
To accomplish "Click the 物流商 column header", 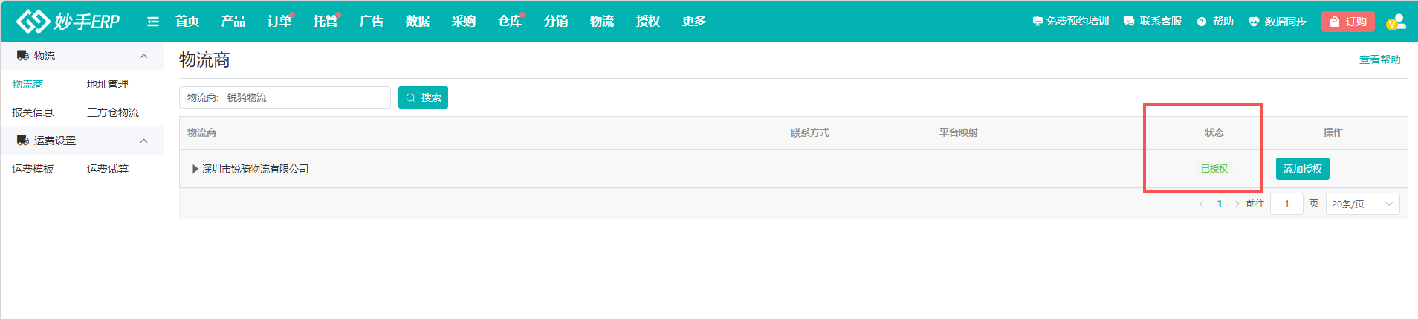I will (x=201, y=132).
